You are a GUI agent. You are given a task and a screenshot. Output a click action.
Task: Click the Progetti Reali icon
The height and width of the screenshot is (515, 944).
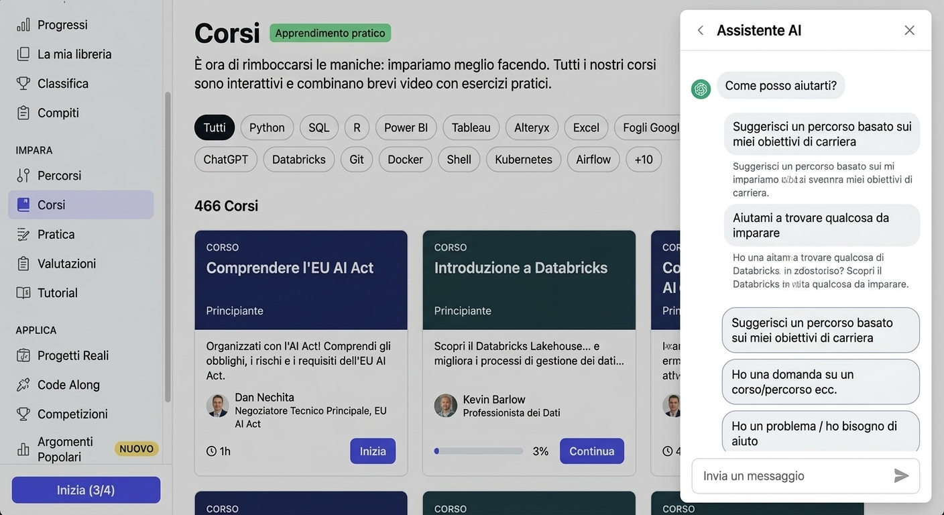(23, 355)
